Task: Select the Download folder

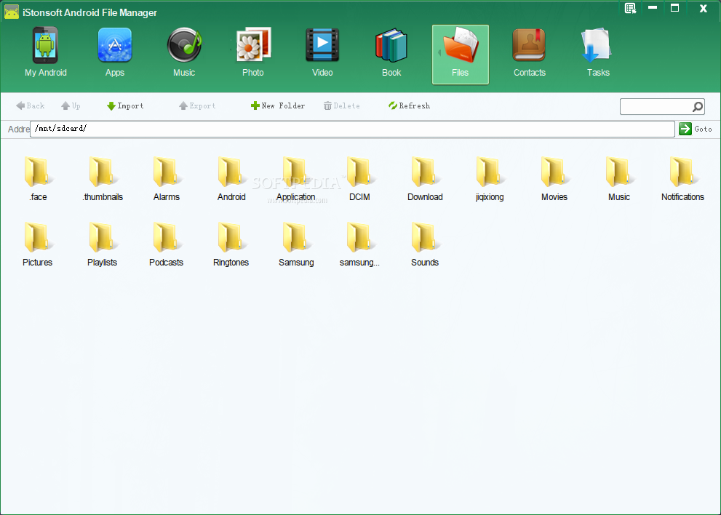Action: (x=425, y=179)
